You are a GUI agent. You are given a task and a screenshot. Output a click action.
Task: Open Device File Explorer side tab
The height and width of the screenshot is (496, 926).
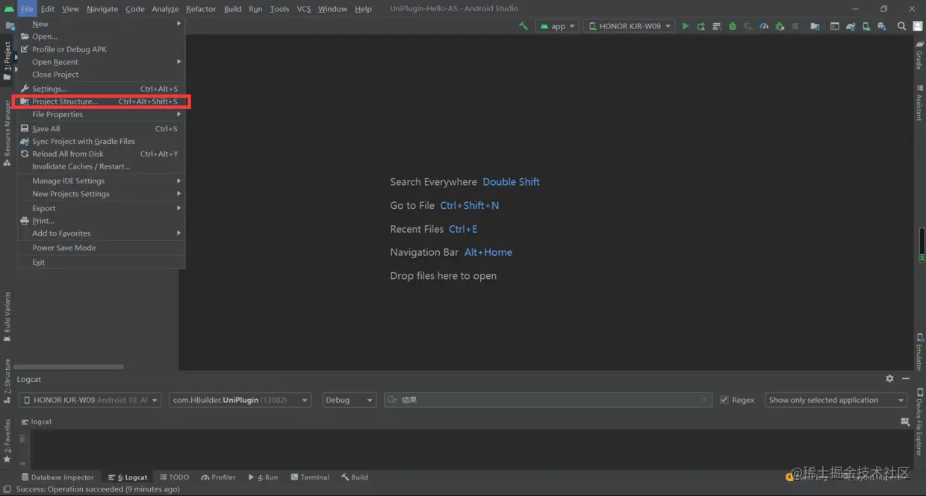click(x=919, y=422)
